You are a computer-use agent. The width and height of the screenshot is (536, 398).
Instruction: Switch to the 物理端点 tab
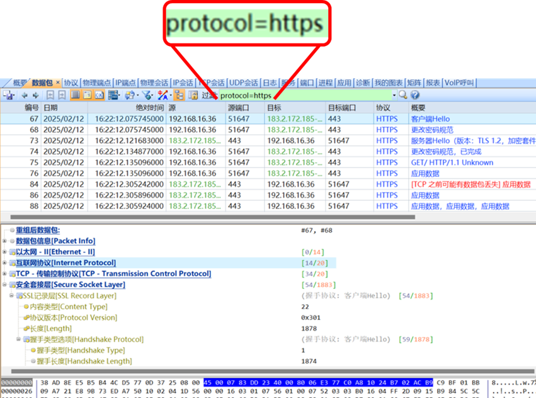click(x=97, y=82)
